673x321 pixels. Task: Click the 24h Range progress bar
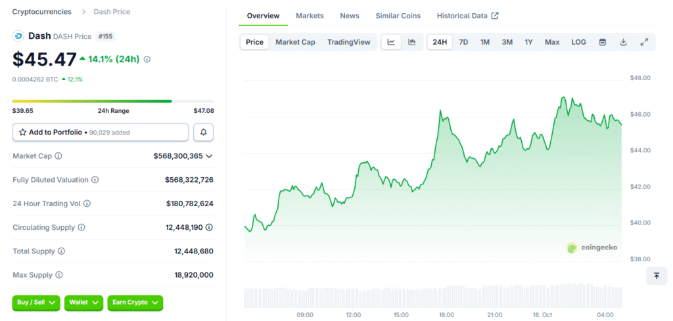pyautogui.click(x=113, y=101)
